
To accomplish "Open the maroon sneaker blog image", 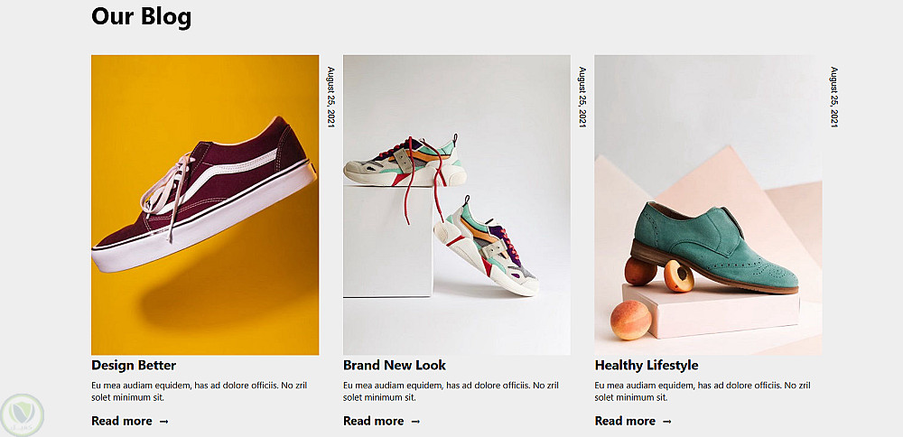I will coord(205,205).
